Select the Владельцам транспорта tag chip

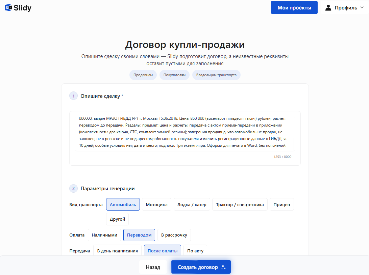pos(216,75)
